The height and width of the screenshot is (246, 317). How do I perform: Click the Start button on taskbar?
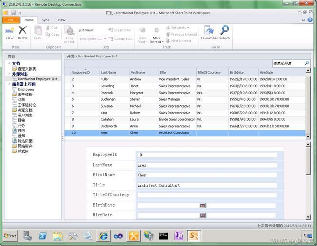pyautogui.click(x=10, y=236)
